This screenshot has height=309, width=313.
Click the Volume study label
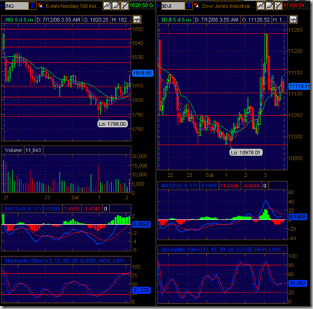(13, 150)
